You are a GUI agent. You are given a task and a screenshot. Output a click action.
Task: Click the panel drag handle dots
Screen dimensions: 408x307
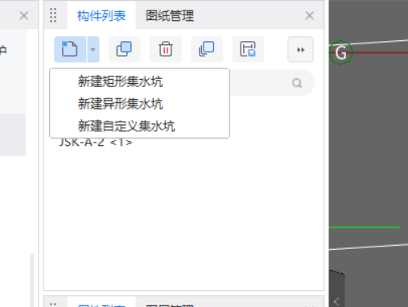[x=53, y=15]
